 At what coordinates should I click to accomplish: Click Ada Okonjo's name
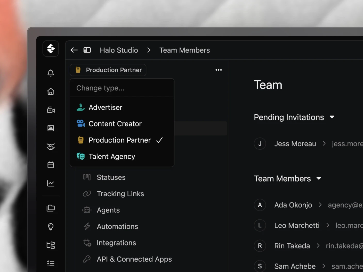click(293, 205)
